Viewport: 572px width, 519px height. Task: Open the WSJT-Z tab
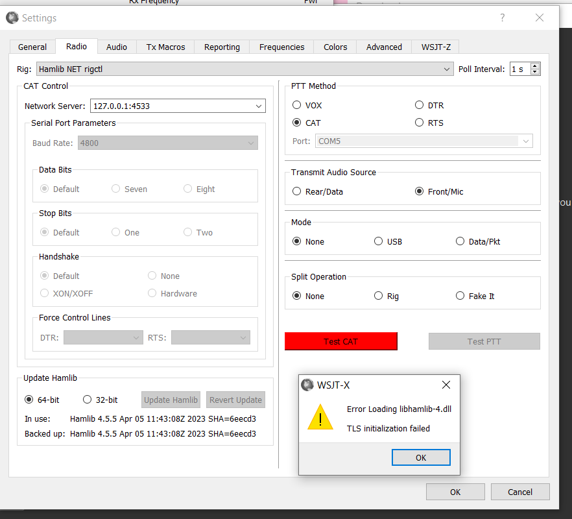tap(436, 47)
